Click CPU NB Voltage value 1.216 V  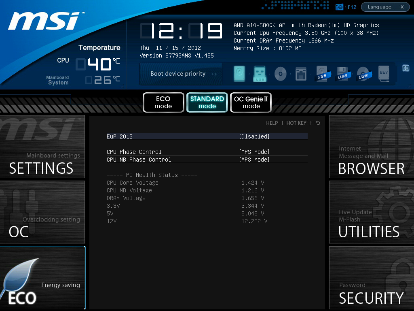pyautogui.click(x=253, y=190)
